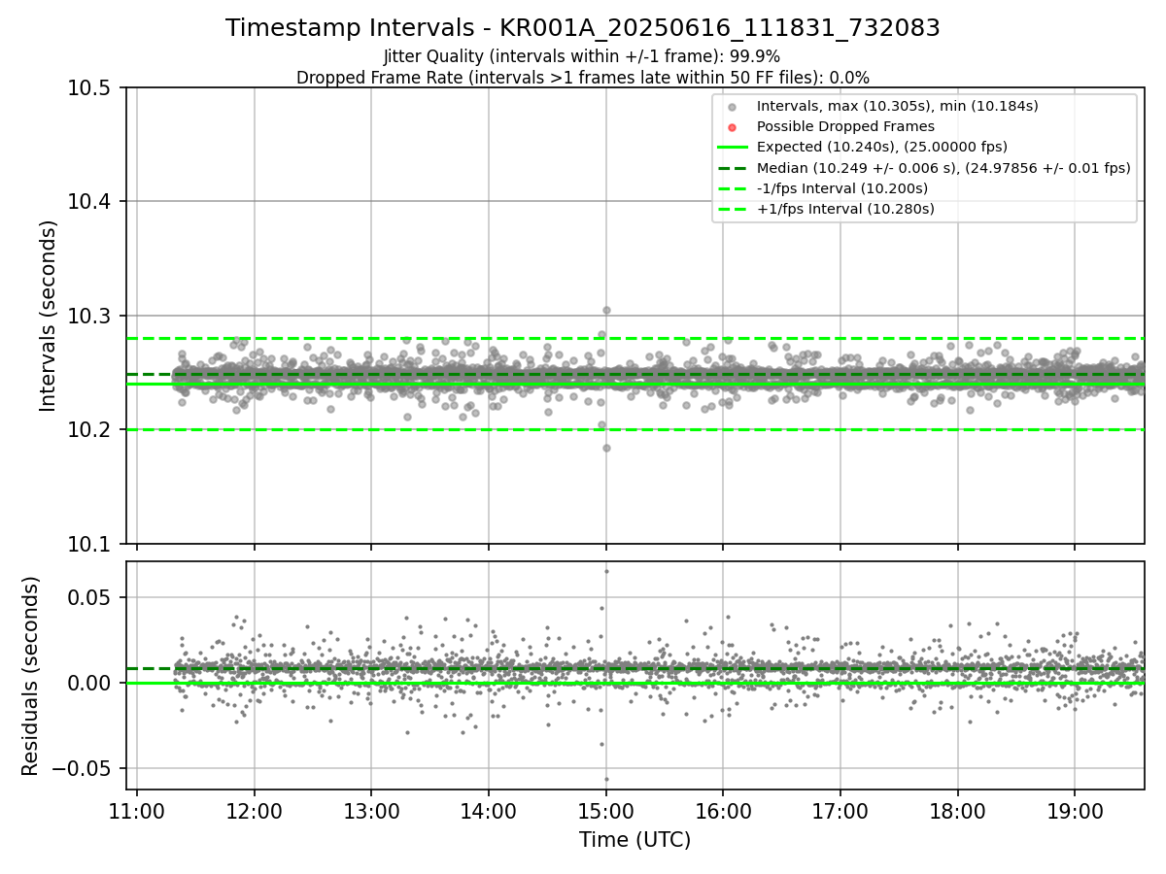Click the red marker beside Possible Dropped Frames
Image resolution: width=1166 pixels, height=874 pixels.
pos(734,126)
